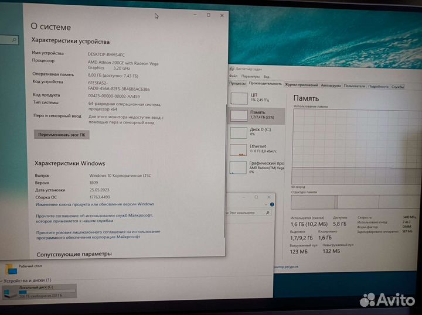Click the О системе window vertical scrollbar
The width and height of the screenshot is (422, 315).
[x=225, y=170]
